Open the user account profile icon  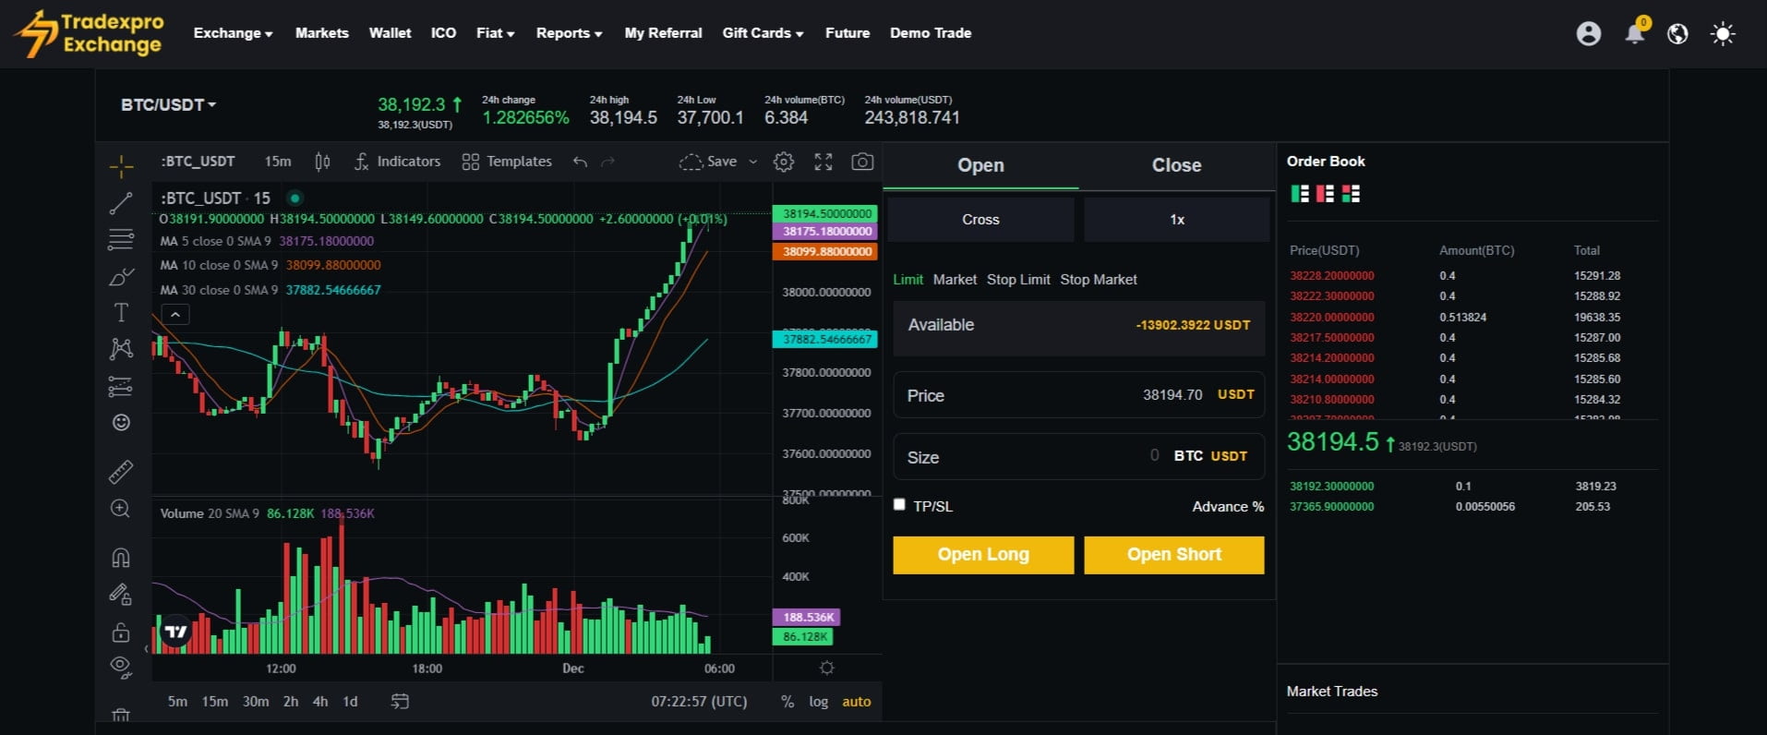click(x=1589, y=34)
